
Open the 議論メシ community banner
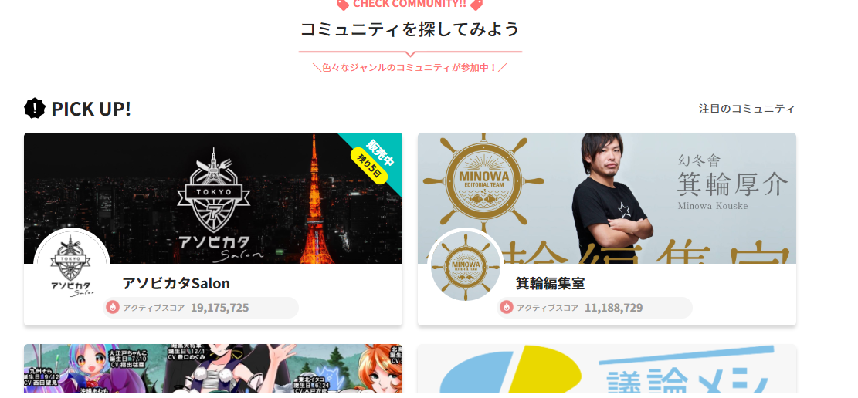(x=607, y=369)
